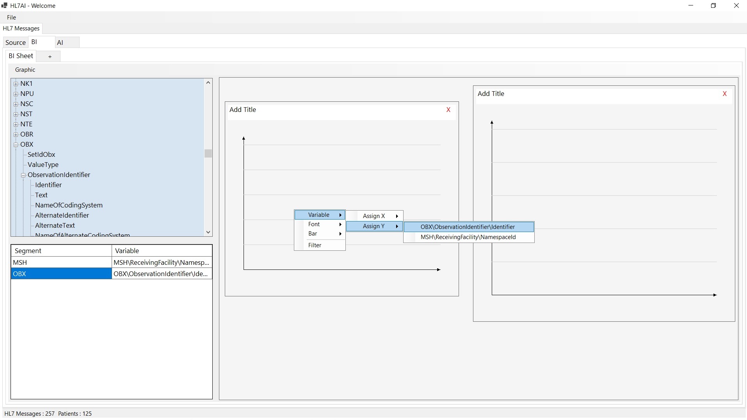The width and height of the screenshot is (747, 420).
Task: Open the Assign X submenu
Action: (374, 216)
